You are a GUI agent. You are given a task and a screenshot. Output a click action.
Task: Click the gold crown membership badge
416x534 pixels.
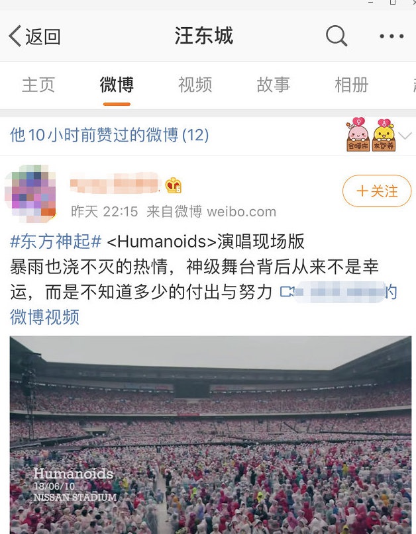tap(173, 185)
